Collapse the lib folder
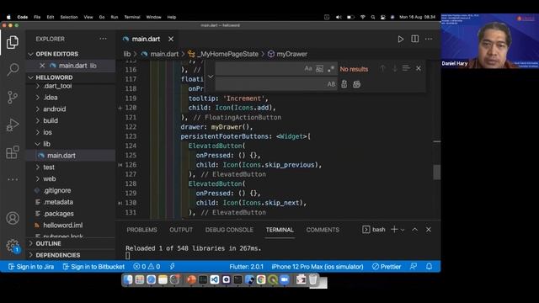The width and height of the screenshot is (539, 303). coord(46,144)
